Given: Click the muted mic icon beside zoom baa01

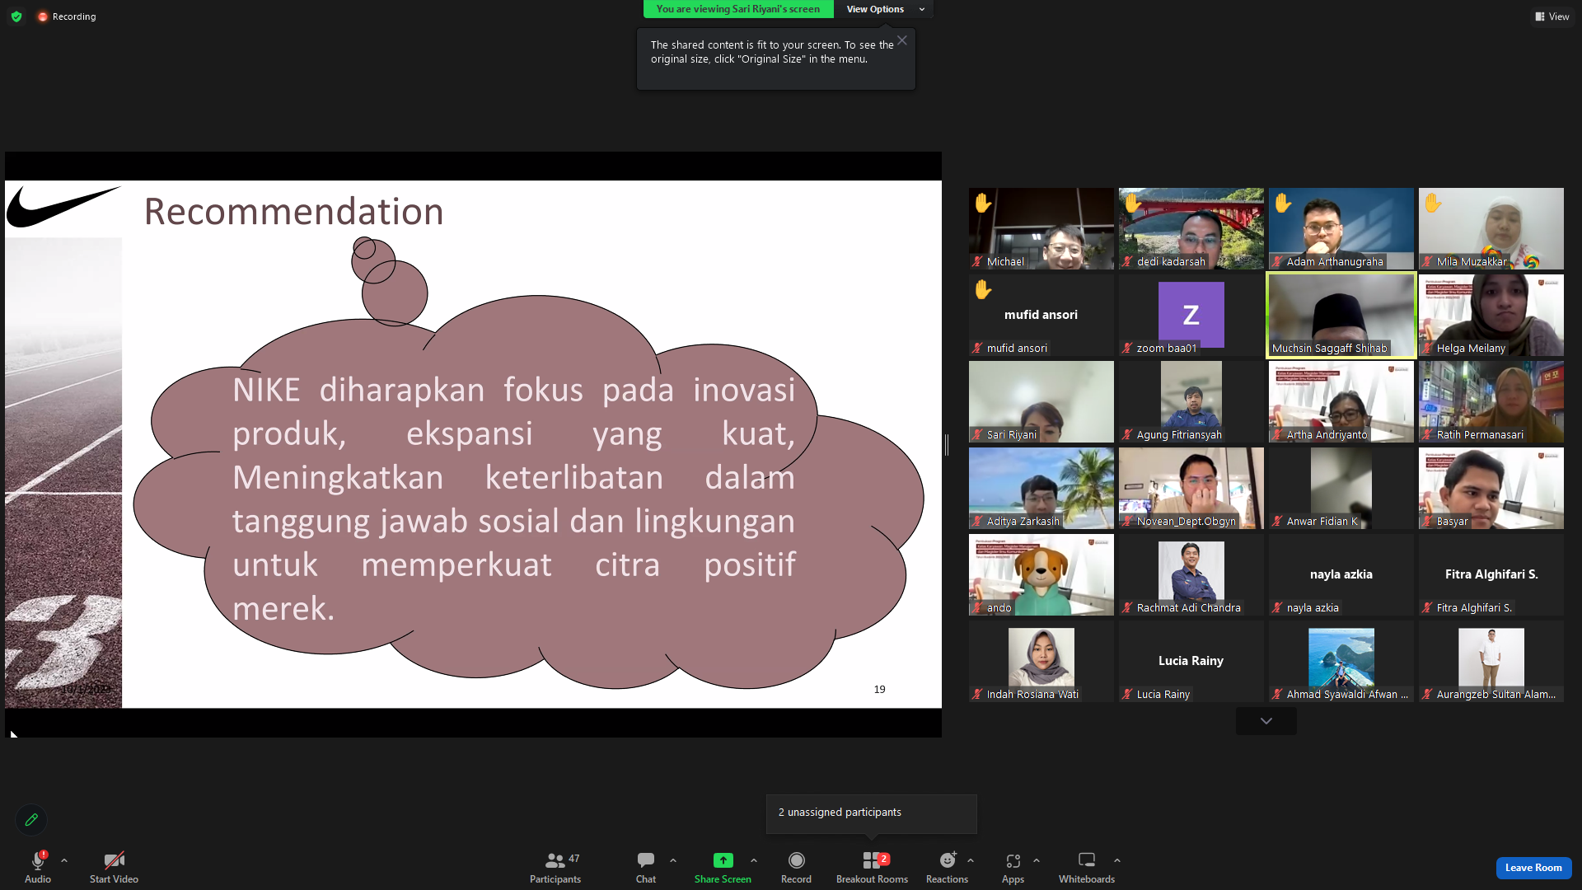Looking at the screenshot, I should [1127, 349].
